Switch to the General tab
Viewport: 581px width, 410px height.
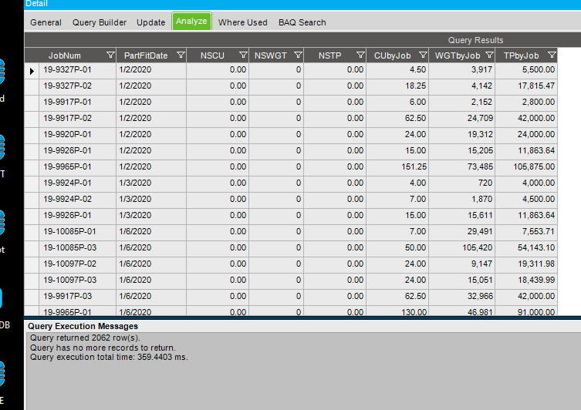click(46, 22)
